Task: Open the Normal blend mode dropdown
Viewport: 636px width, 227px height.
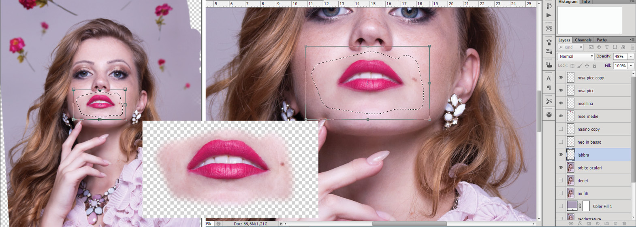Action: 575,57
